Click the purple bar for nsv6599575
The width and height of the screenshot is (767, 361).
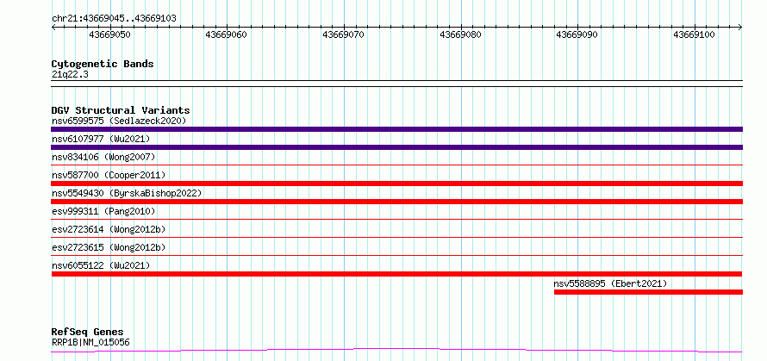click(x=396, y=129)
